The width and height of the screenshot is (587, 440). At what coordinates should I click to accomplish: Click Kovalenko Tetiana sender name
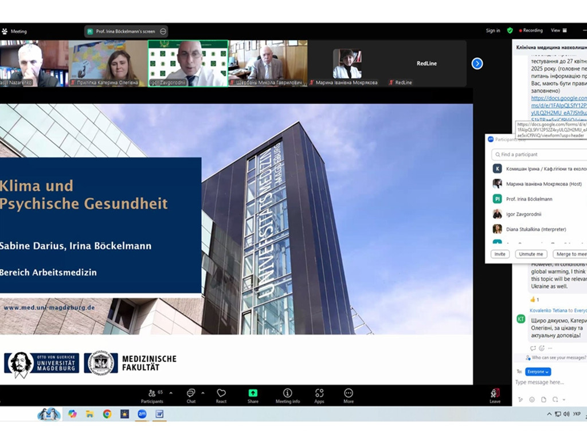(548, 311)
